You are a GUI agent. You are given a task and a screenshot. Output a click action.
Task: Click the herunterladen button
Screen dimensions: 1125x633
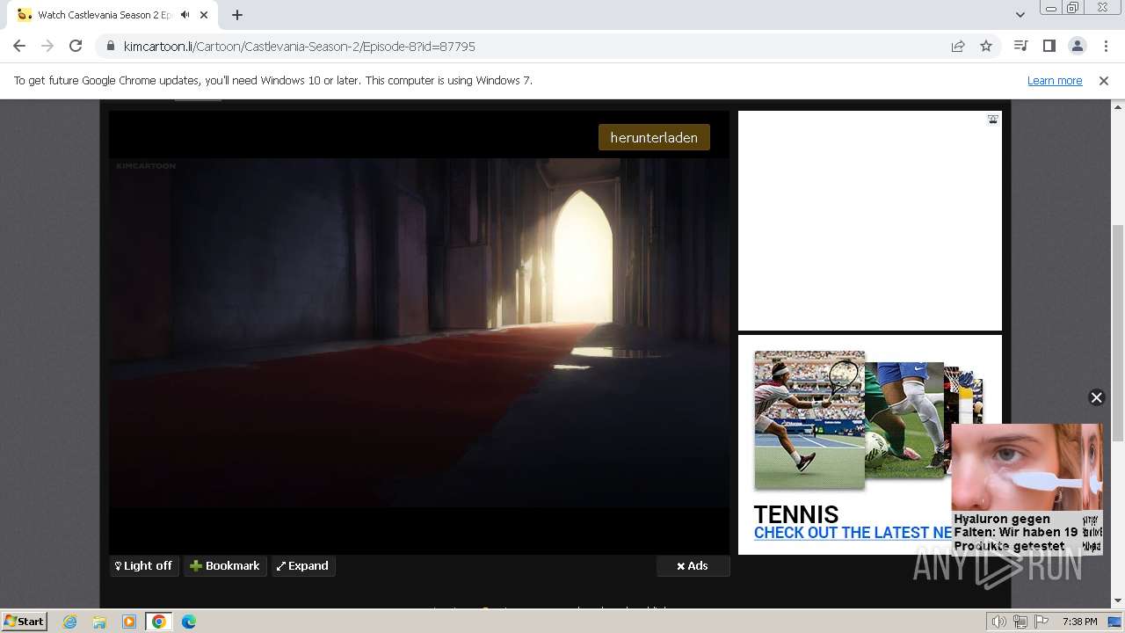[x=654, y=137]
